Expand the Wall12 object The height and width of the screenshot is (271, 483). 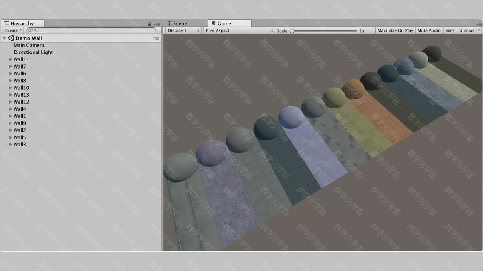[x=11, y=102]
